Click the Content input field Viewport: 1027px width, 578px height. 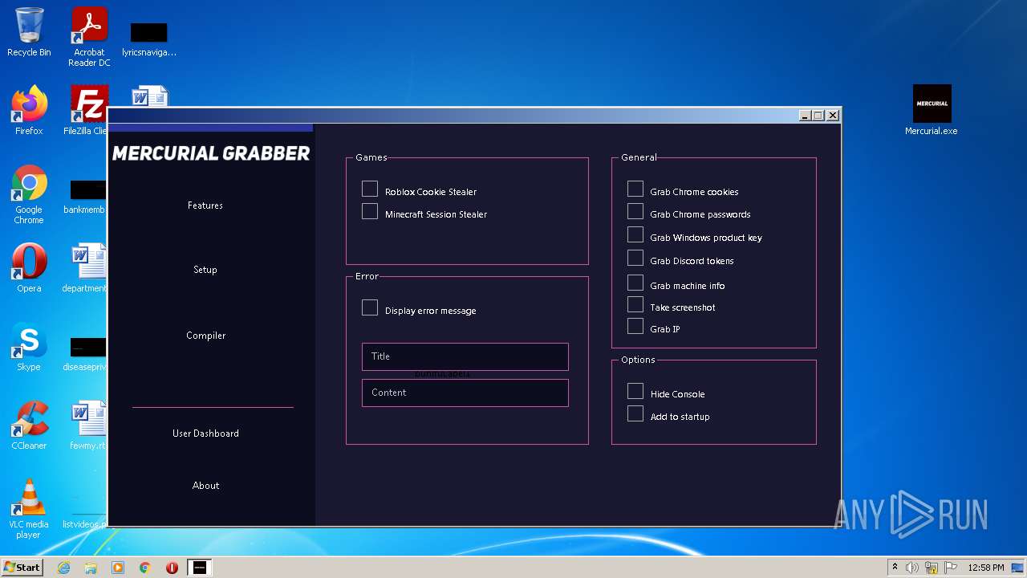pyautogui.click(x=465, y=393)
